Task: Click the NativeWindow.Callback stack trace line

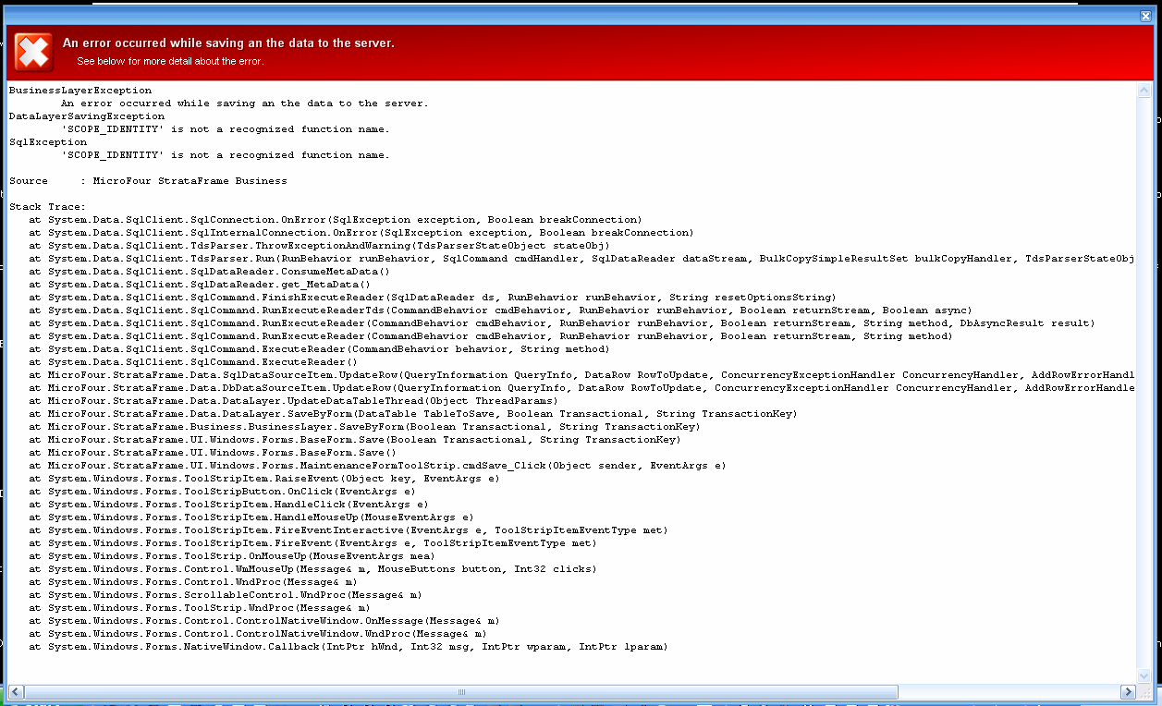Action: pyautogui.click(x=348, y=647)
